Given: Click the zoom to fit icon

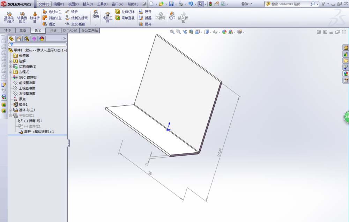Looking at the screenshot, I should 172,32.
